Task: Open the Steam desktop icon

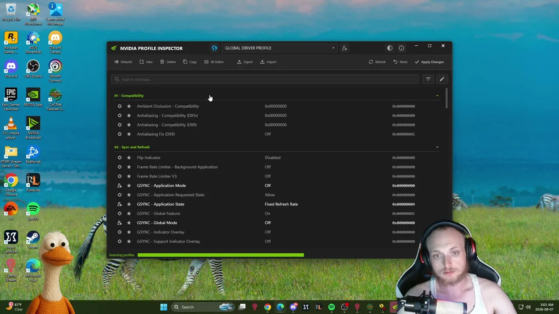Action: pyautogui.click(x=33, y=240)
